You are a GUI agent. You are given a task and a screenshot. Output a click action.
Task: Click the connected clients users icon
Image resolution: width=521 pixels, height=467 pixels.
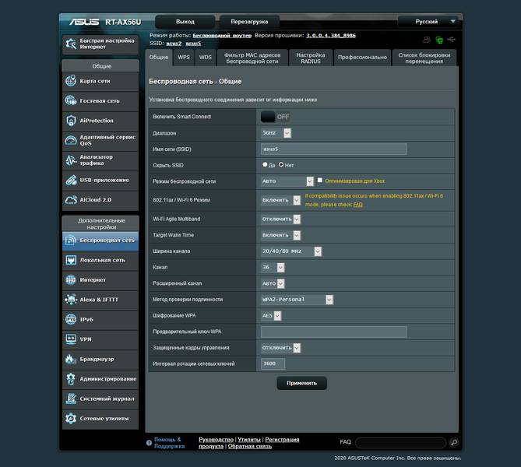pyautogui.click(x=427, y=40)
